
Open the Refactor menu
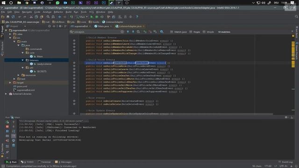pos(58,12)
